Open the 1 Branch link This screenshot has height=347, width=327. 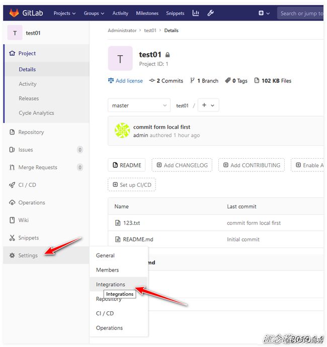click(x=204, y=81)
